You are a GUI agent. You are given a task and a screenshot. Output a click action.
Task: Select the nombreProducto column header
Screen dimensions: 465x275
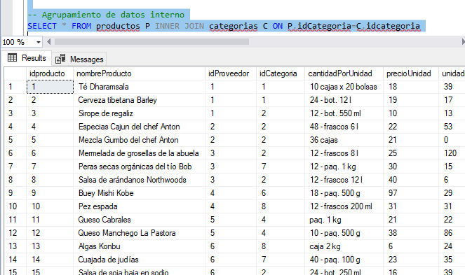click(139, 73)
